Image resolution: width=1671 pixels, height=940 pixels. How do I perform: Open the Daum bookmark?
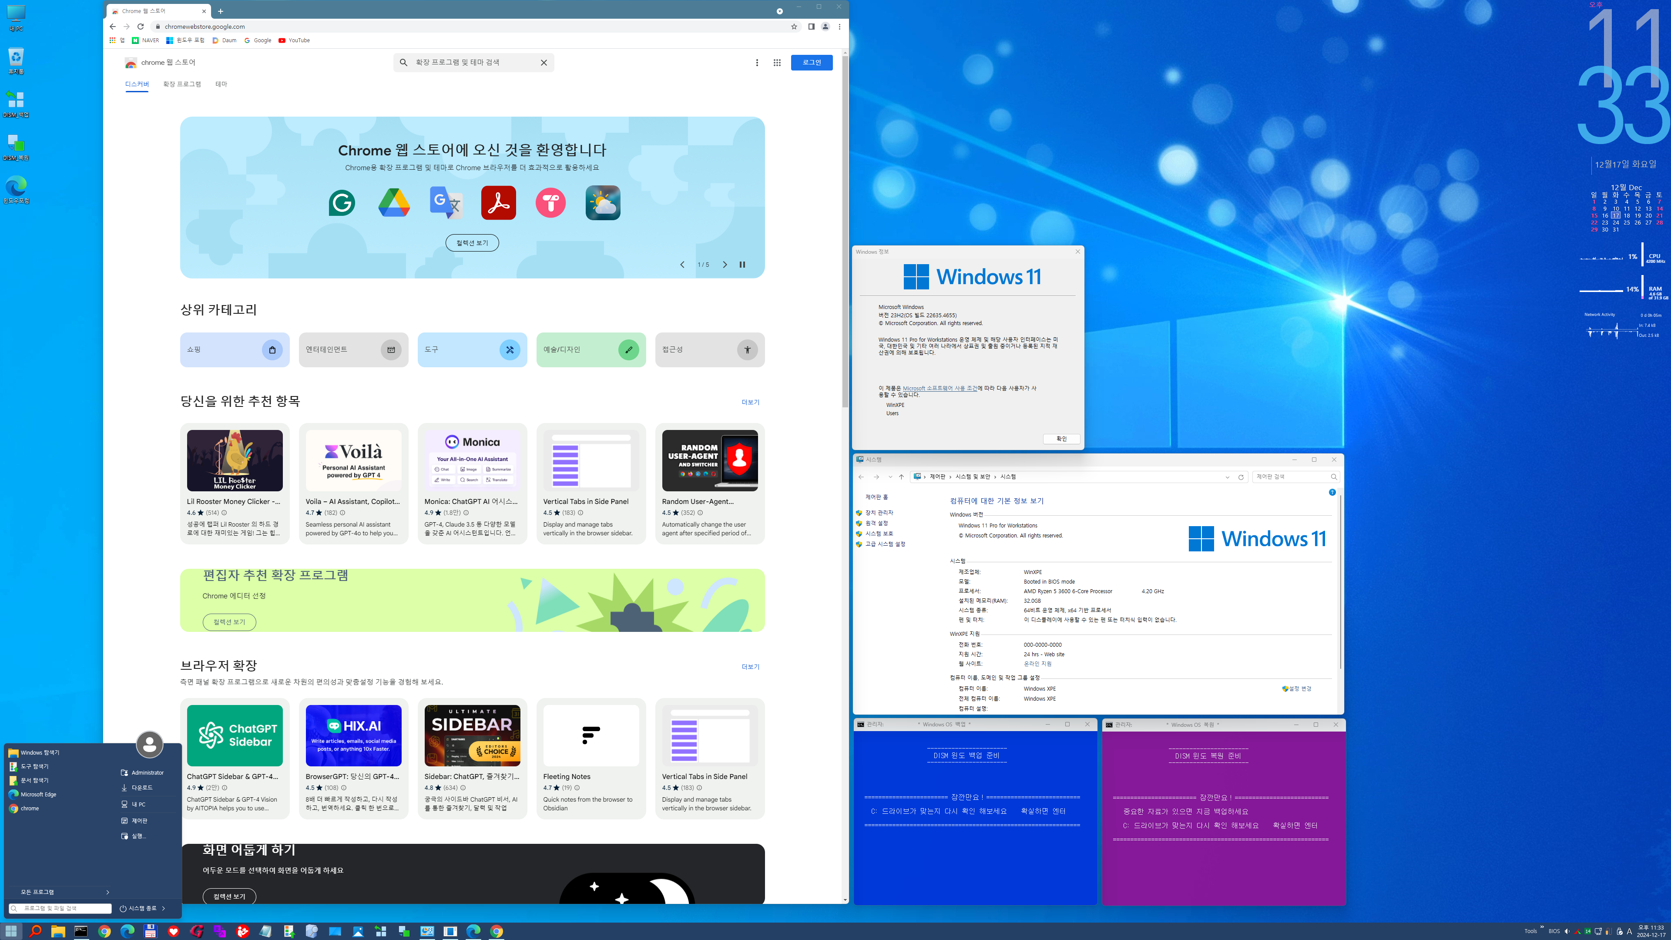(225, 40)
